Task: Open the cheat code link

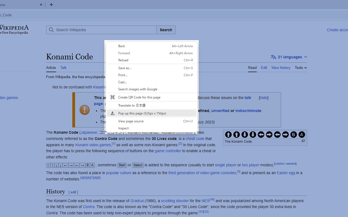Action: click(x=195, y=139)
